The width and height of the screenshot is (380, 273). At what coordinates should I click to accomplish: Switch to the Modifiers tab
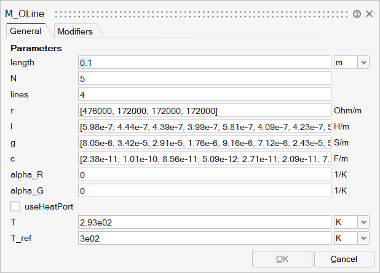click(75, 31)
